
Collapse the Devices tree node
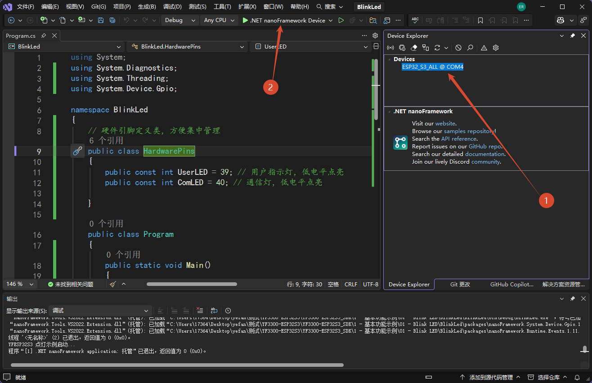[389, 59]
